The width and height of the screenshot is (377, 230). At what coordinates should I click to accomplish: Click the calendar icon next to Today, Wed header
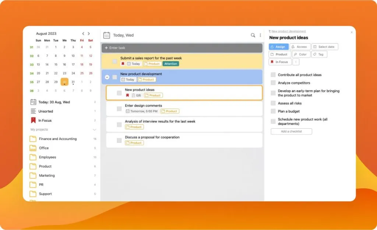point(107,35)
